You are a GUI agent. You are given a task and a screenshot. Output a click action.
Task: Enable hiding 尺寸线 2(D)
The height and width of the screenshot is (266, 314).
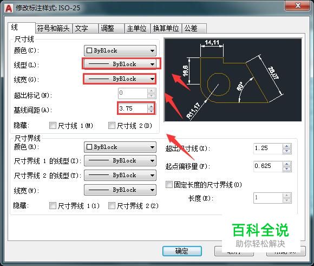pyautogui.click(x=112, y=126)
